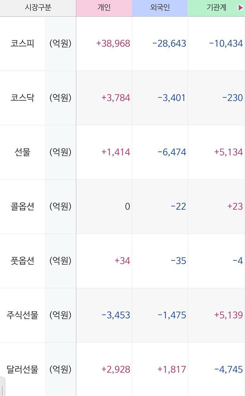
Task: Select the 외국인 (Foreigner) column header
Action: pyautogui.click(x=160, y=7)
